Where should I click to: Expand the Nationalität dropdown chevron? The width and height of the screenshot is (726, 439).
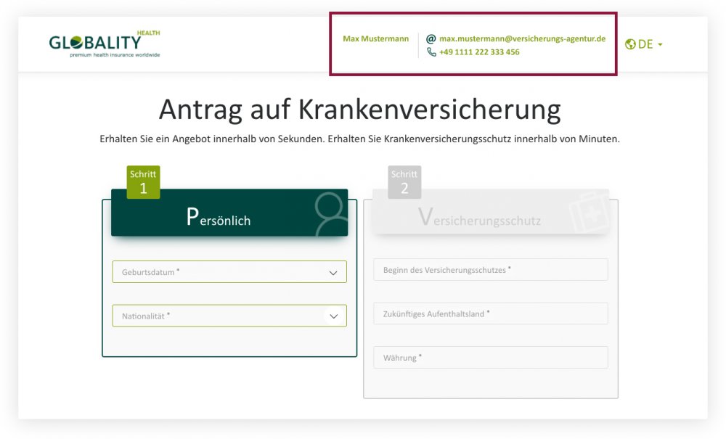point(333,316)
